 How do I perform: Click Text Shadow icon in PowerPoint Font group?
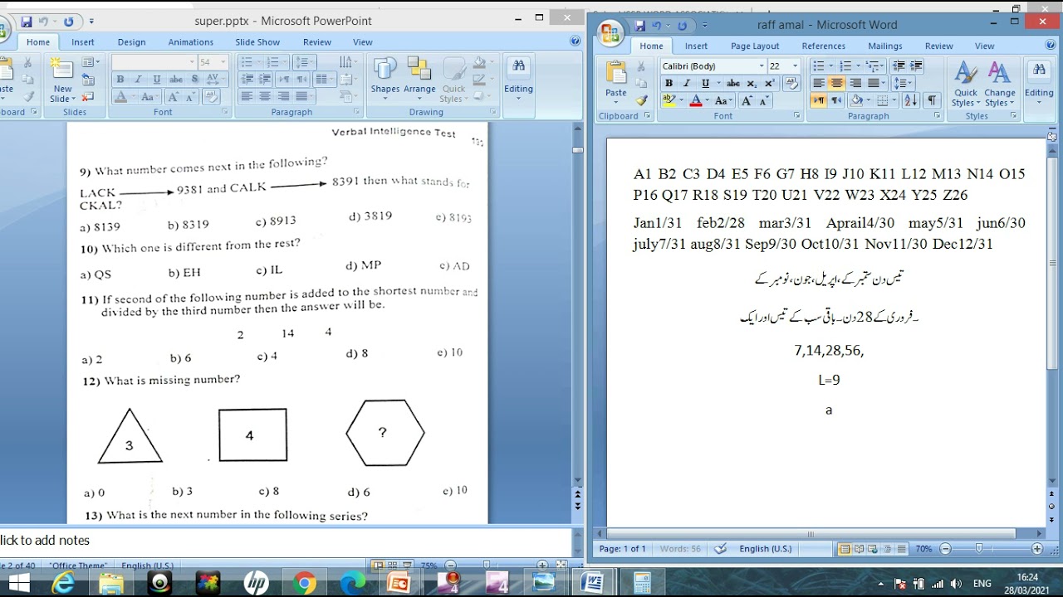pyautogui.click(x=195, y=80)
